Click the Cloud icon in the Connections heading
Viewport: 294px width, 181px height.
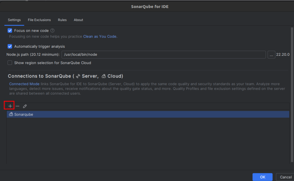point(104,76)
